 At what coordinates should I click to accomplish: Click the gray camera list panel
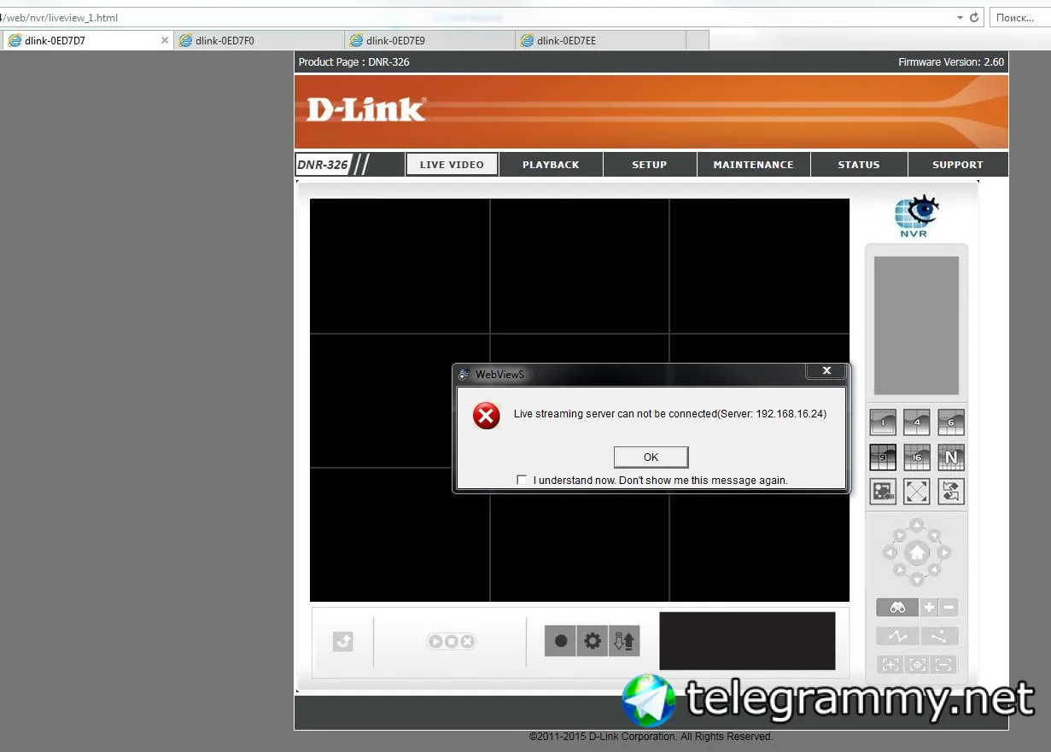pos(916,325)
